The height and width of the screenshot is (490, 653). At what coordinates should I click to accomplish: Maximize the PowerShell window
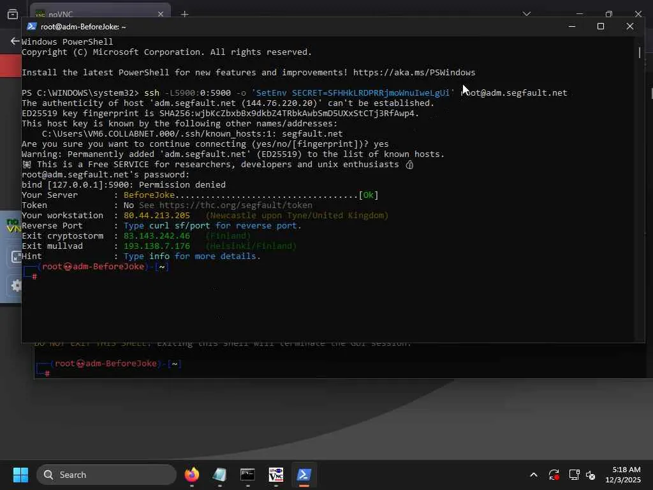tap(601, 26)
